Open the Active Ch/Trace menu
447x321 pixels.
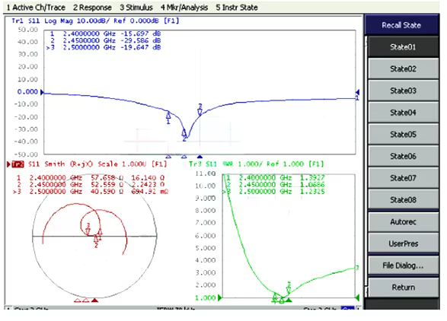pyautogui.click(x=36, y=8)
